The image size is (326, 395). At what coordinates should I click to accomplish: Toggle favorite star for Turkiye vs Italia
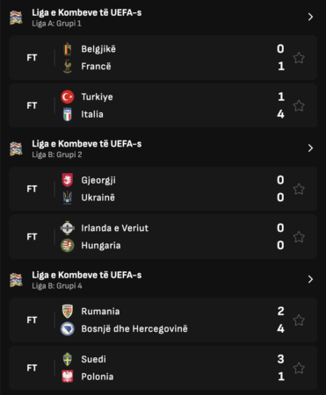pos(299,105)
